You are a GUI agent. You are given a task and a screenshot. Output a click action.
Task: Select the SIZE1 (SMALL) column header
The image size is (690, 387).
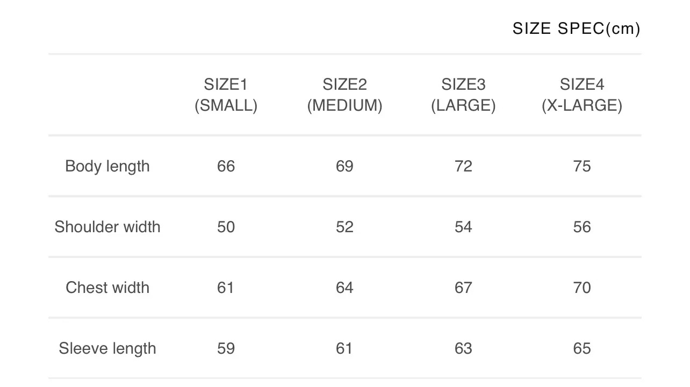[226, 95]
